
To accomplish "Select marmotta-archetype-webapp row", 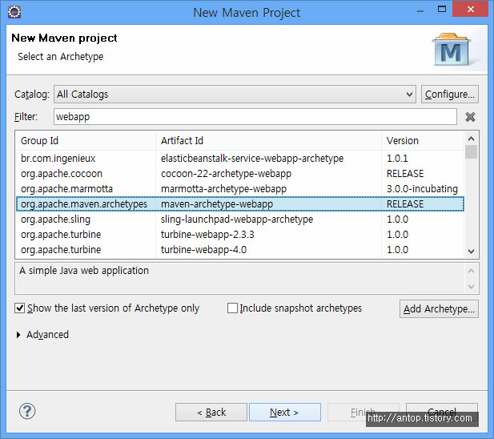I will (239, 189).
